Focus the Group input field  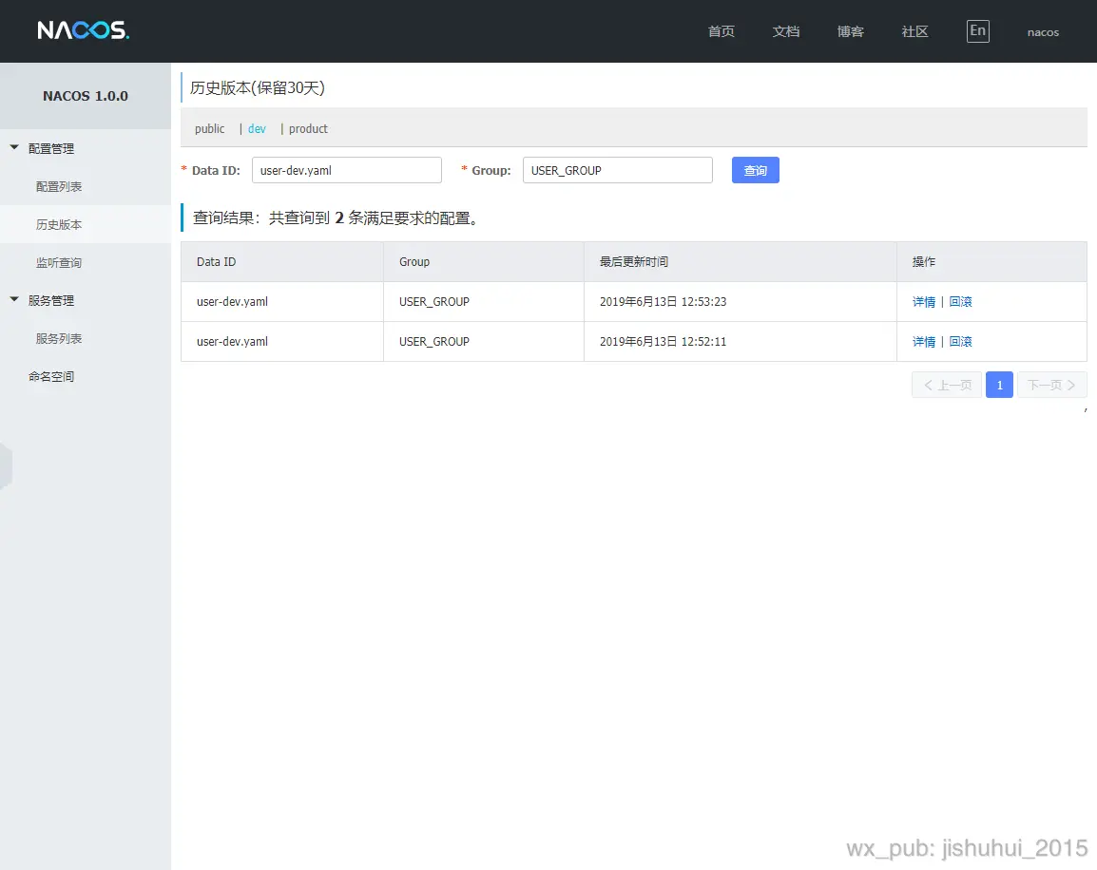click(x=617, y=170)
